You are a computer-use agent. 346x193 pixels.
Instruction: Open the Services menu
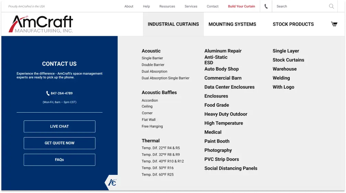pos(191,7)
